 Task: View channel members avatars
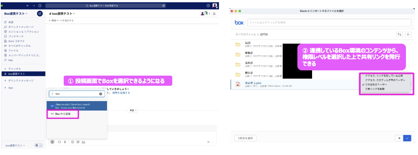205,14
